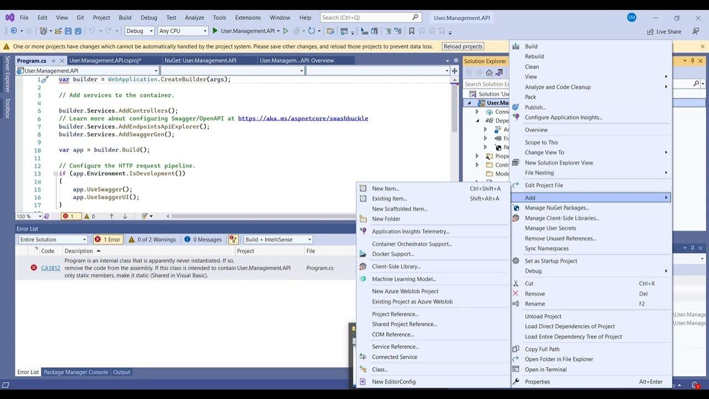The height and width of the screenshot is (399, 709).
Task: Click the Save All toolbar icon
Action: tap(78, 31)
